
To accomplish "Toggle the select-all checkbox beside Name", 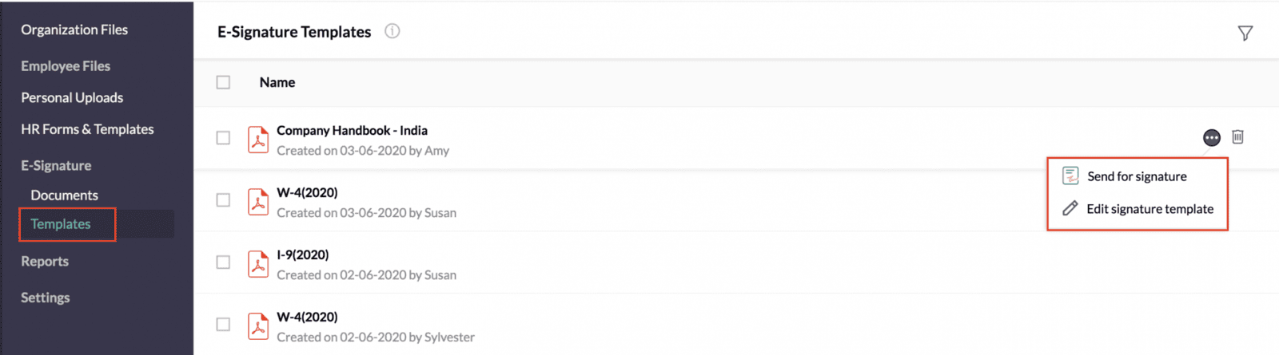I will (223, 82).
